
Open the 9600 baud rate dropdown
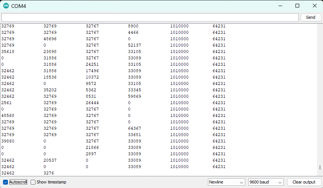[x=266, y=182]
